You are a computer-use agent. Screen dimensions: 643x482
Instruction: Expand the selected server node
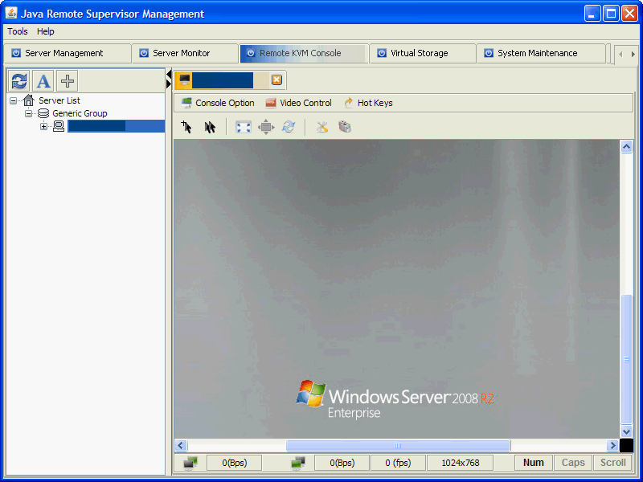pyautogui.click(x=43, y=127)
